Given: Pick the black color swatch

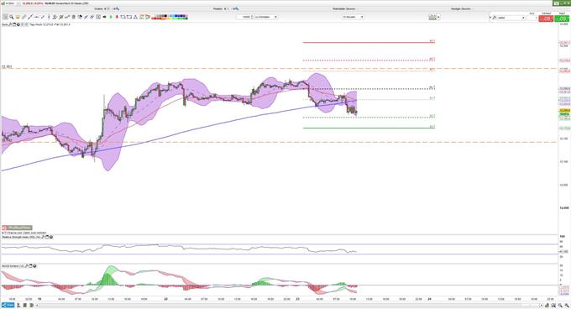Looking at the screenshot, I should tap(165, 16).
